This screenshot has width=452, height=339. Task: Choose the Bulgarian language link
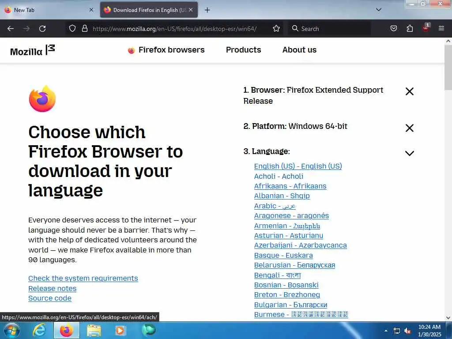coord(290,305)
